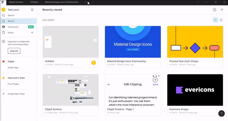This screenshot has width=228, height=121.
Task: Open Process flow chart thumbnail
Action: point(195,42)
